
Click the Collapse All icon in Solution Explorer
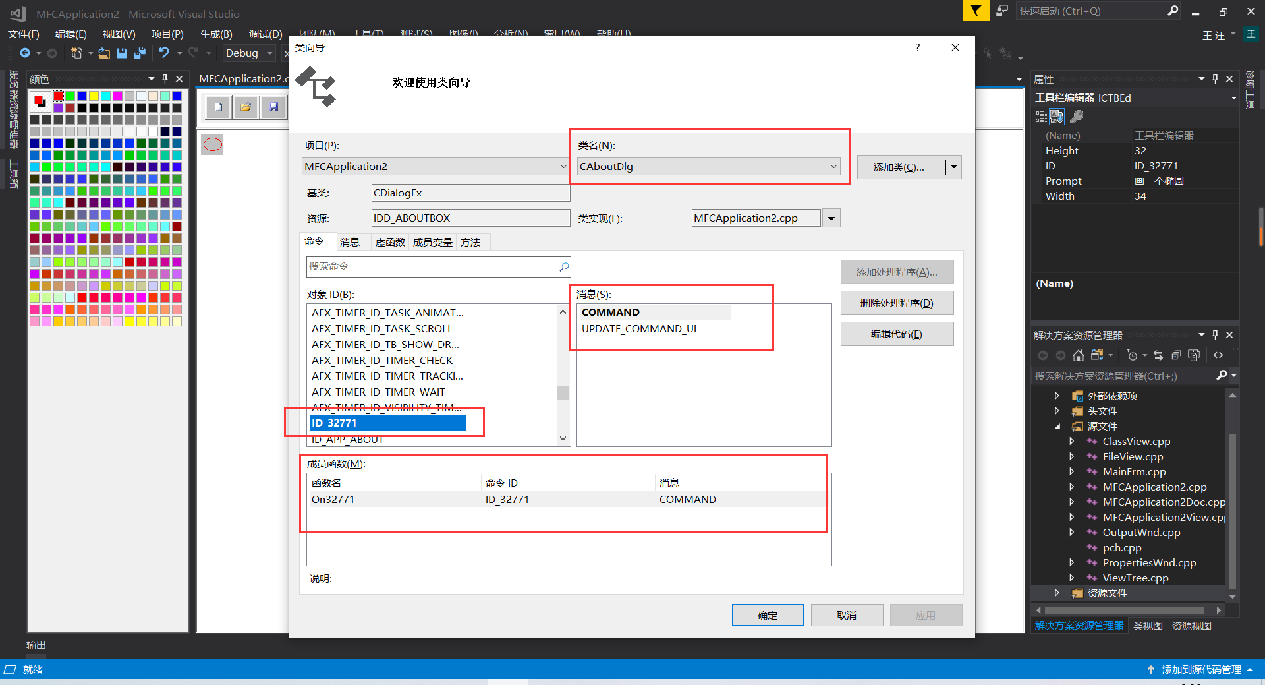coord(1176,355)
